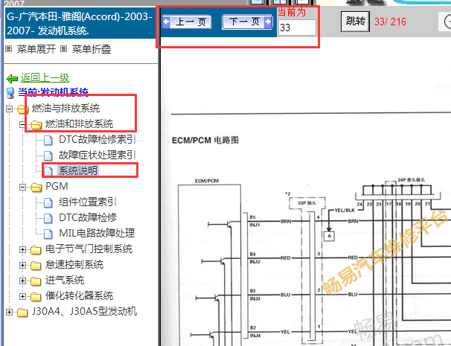The height and width of the screenshot is (346, 451).
Task: Click 返回上一级 link
Action: 45,77
